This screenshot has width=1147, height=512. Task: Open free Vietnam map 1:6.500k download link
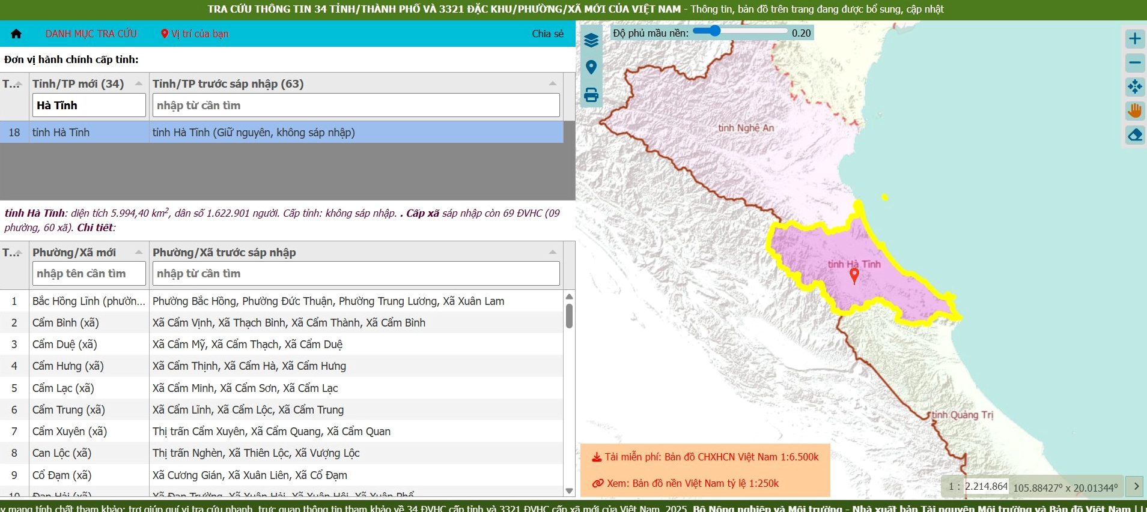point(705,457)
